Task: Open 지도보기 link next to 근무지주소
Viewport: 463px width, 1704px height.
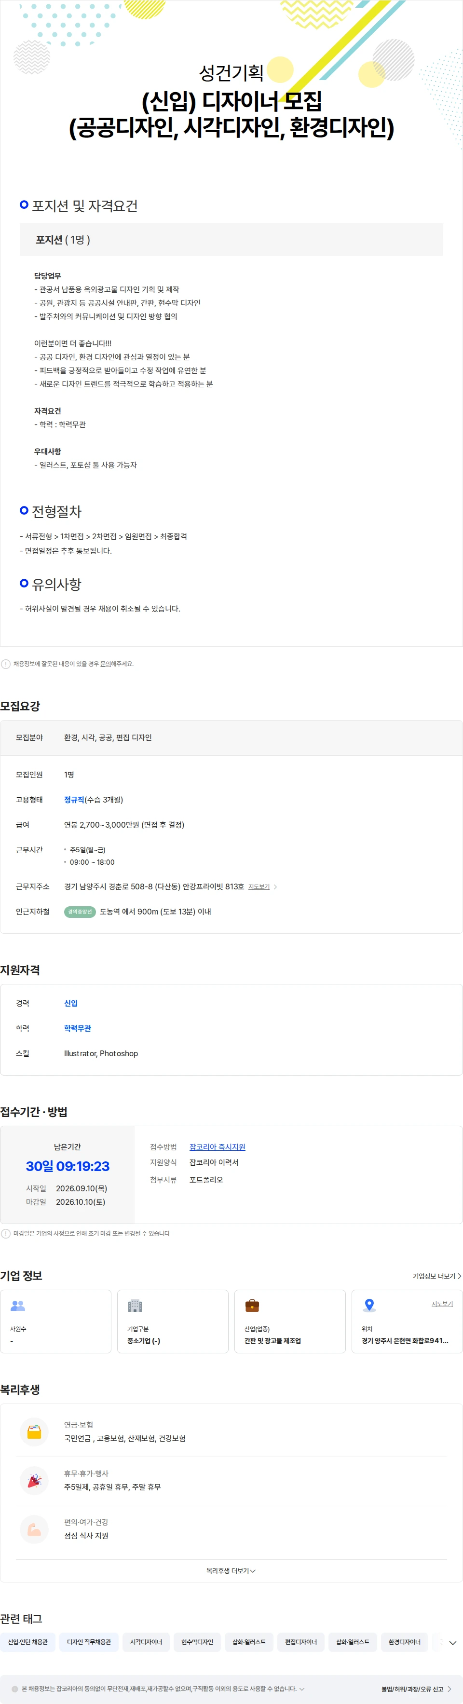Action: coord(259,886)
